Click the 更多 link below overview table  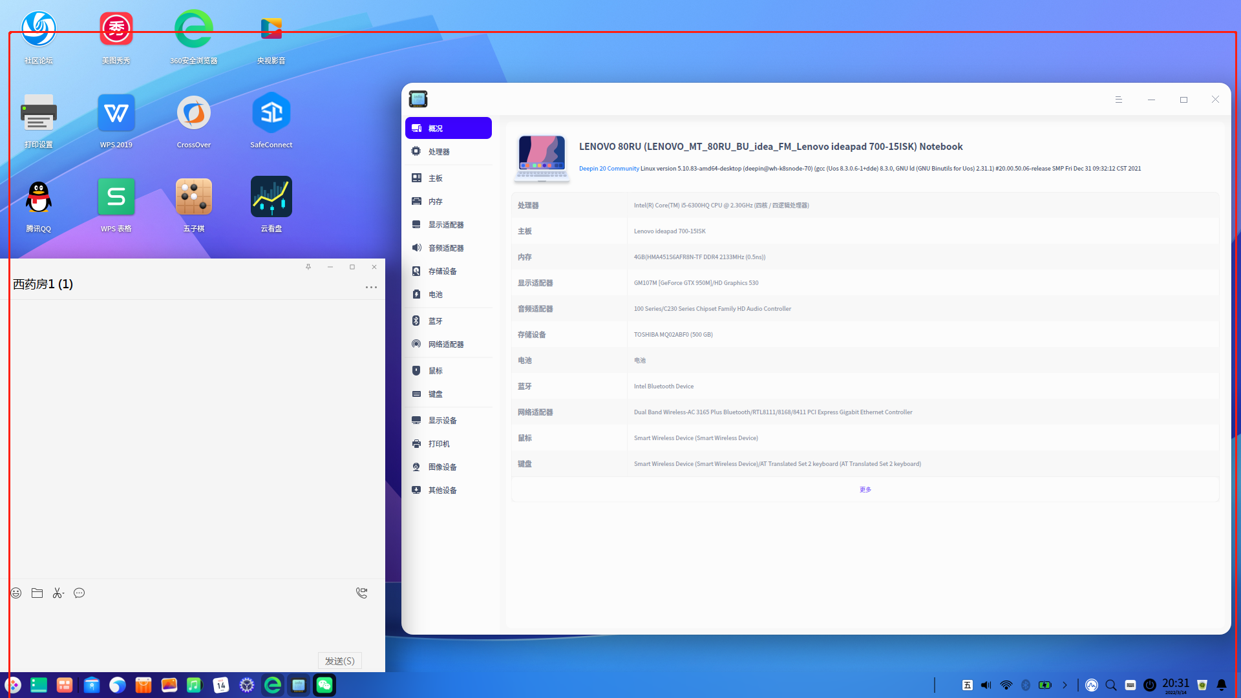coord(865,490)
